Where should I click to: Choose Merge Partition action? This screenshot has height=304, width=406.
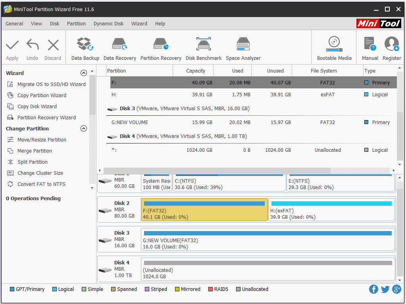pos(35,151)
